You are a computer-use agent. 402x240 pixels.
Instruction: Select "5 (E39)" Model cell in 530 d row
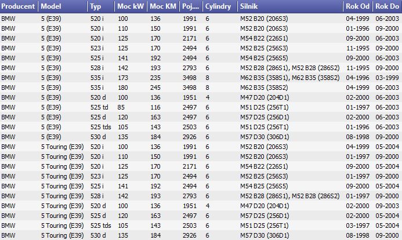pos(51,137)
